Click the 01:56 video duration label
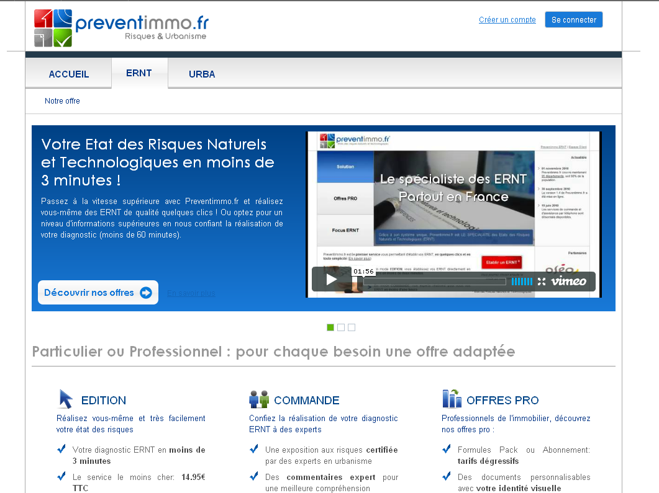Image resolution: width=659 pixels, height=493 pixels. 363,272
